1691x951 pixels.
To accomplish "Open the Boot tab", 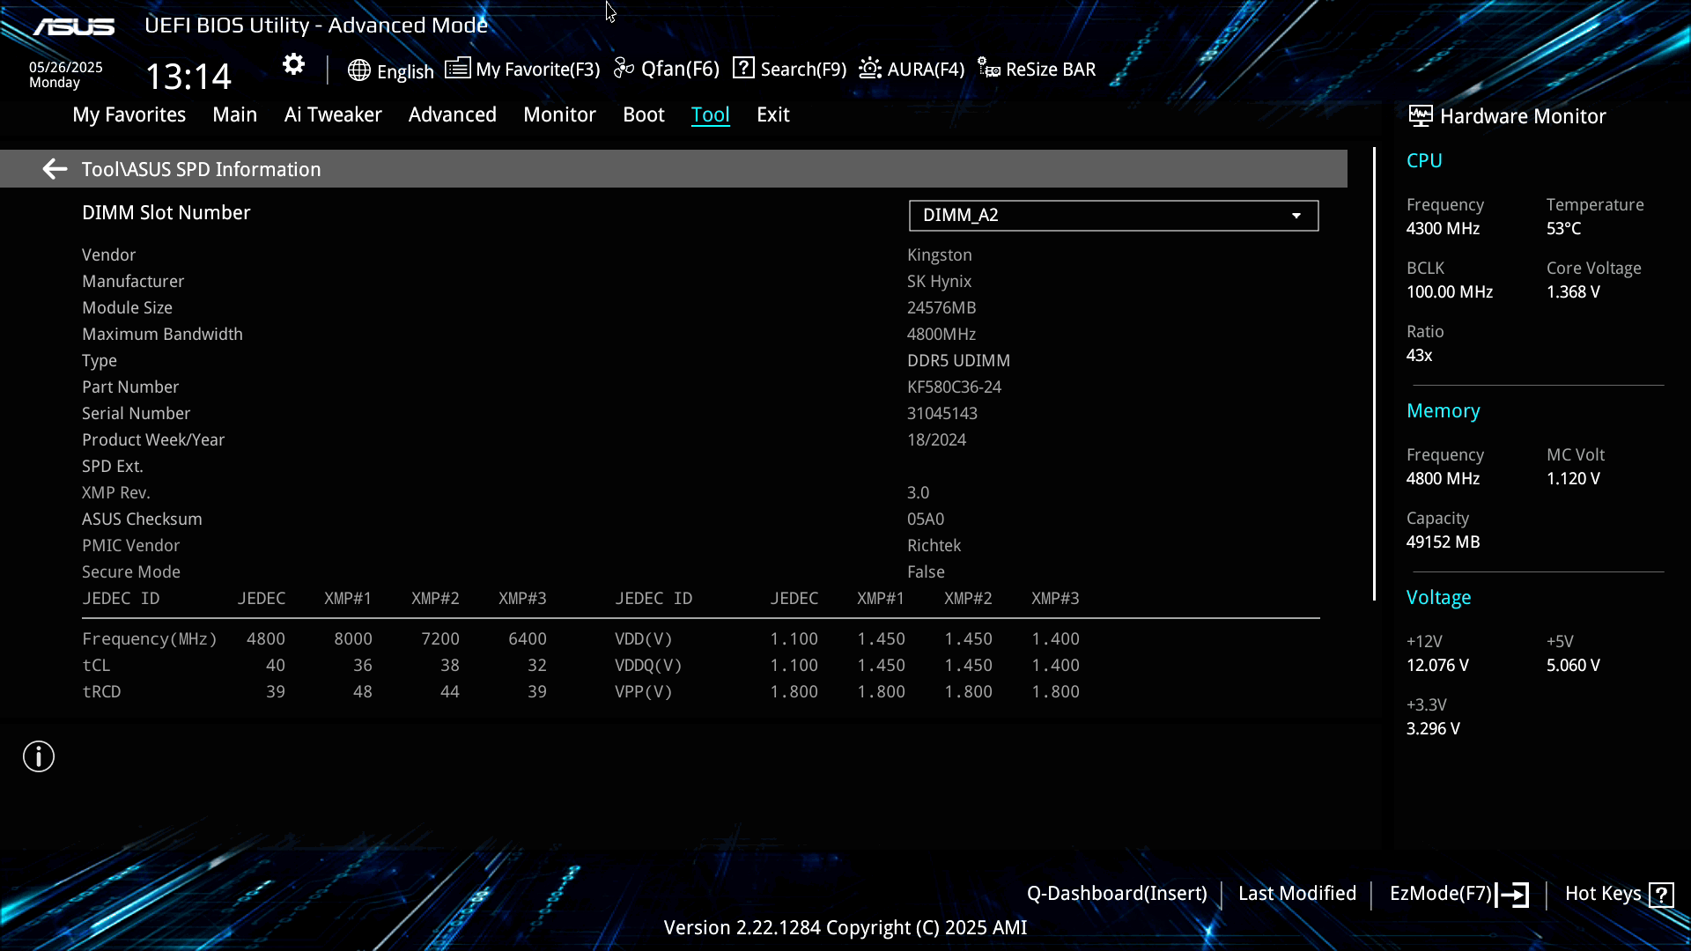I will tap(643, 114).
